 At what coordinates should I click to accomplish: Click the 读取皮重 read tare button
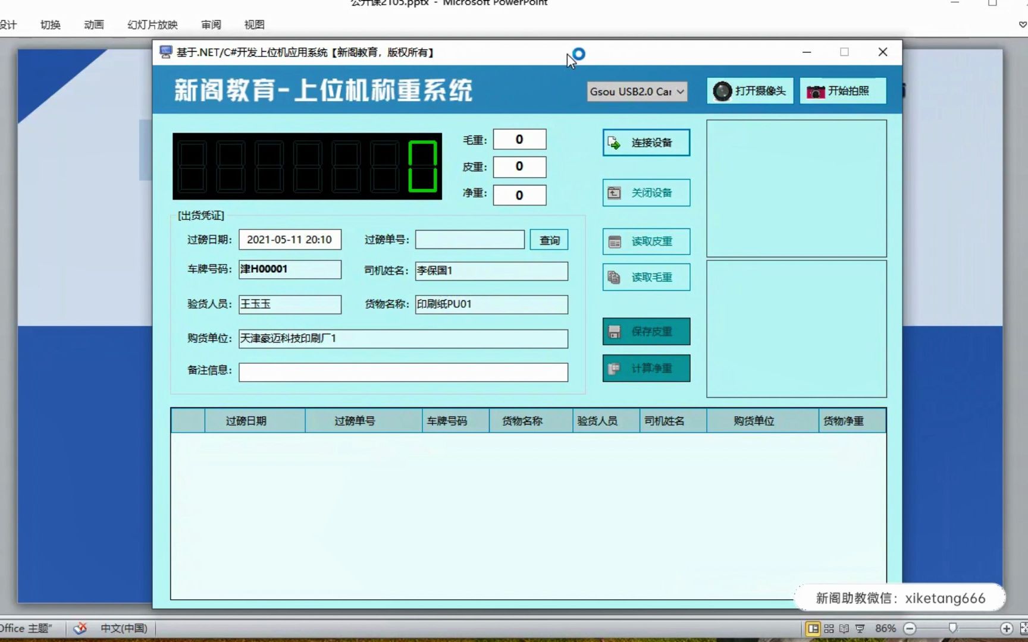(646, 241)
